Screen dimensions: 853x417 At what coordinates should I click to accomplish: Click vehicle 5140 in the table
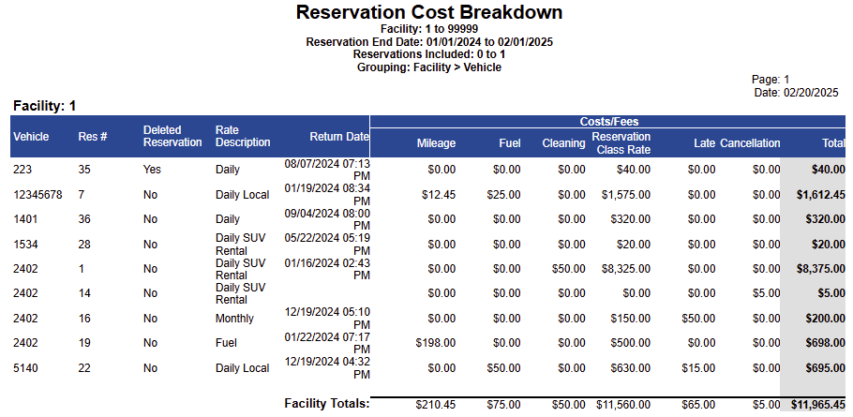point(25,368)
